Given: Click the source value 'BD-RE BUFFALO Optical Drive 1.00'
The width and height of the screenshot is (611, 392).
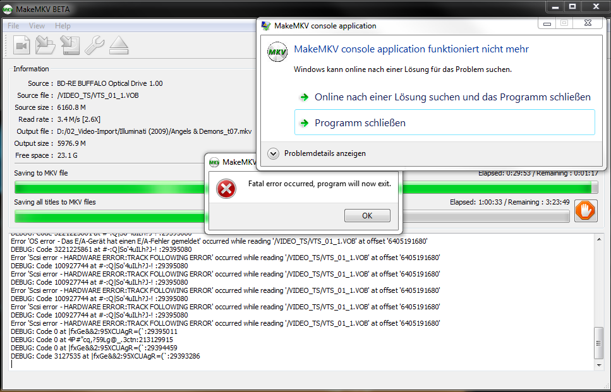Looking at the screenshot, I should click(x=110, y=83).
